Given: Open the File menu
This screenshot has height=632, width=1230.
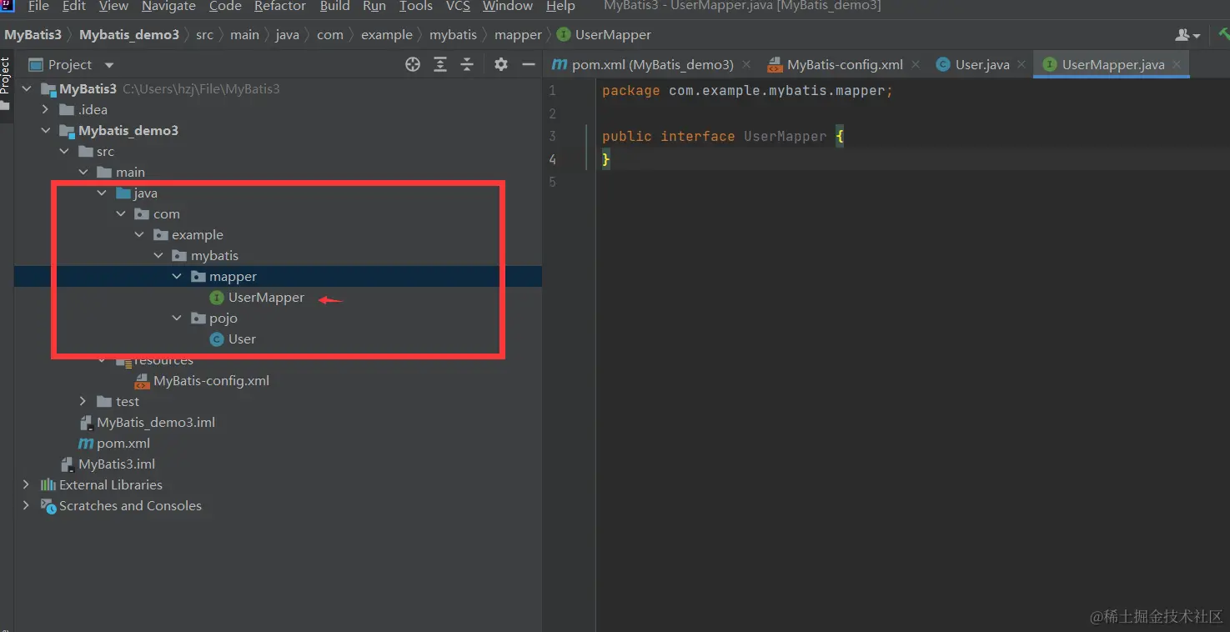Looking at the screenshot, I should (38, 6).
